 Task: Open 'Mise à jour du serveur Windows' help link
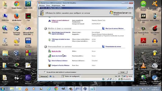click(x=114, y=29)
